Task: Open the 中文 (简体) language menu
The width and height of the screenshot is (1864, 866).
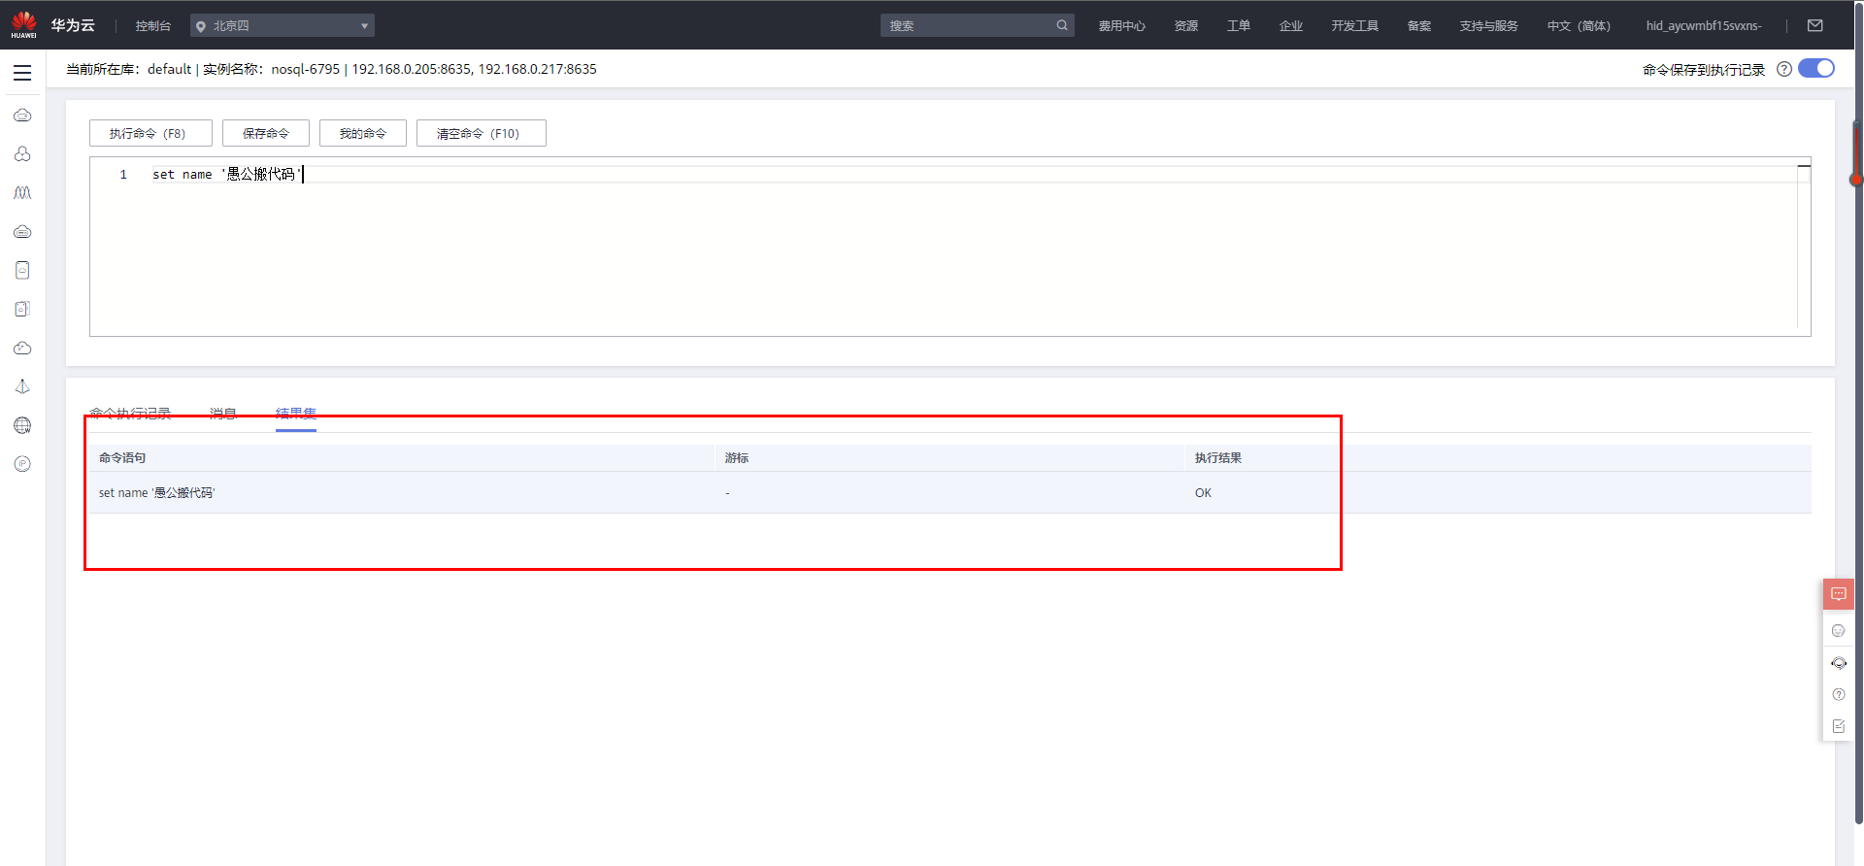Action: [1579, 26]
